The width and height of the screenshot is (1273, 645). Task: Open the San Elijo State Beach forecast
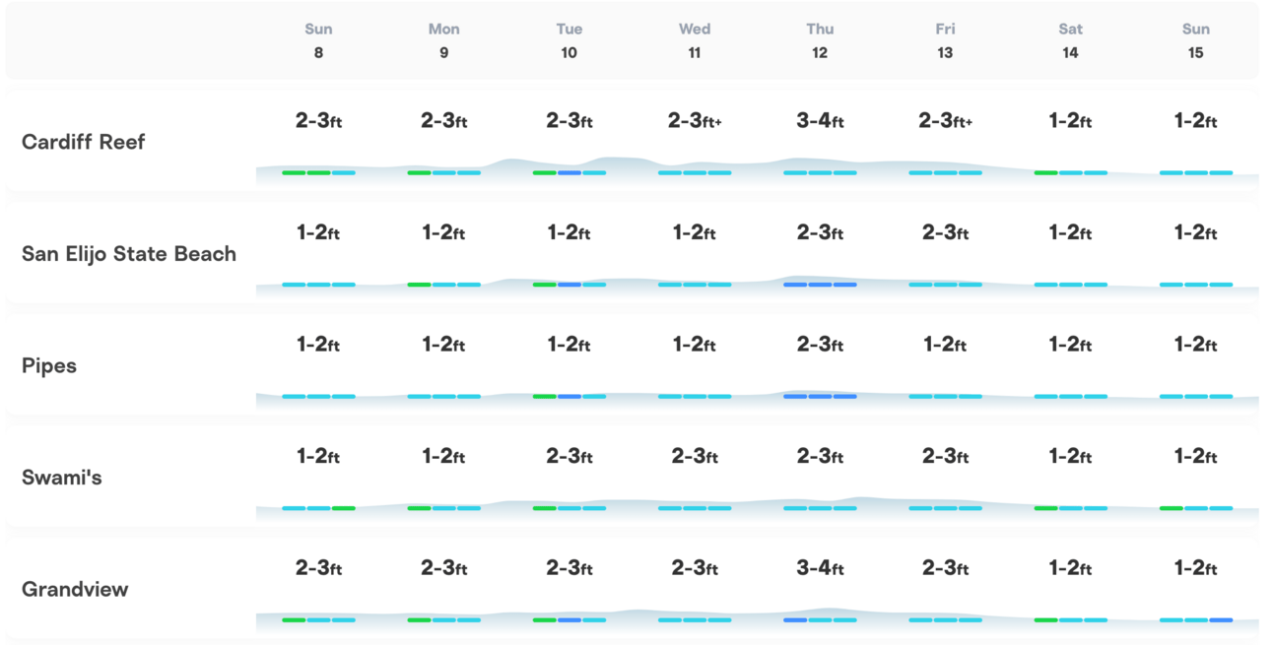point(129,254)
